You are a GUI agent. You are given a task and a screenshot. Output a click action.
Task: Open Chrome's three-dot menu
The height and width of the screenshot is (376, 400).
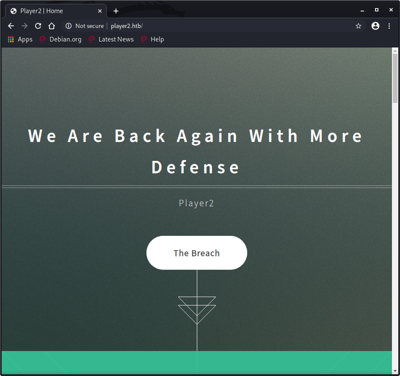pos(389,26)
